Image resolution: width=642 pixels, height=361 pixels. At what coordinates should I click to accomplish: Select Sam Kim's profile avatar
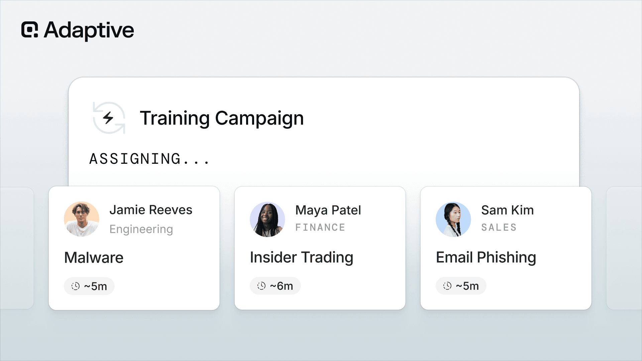[453, 219]
